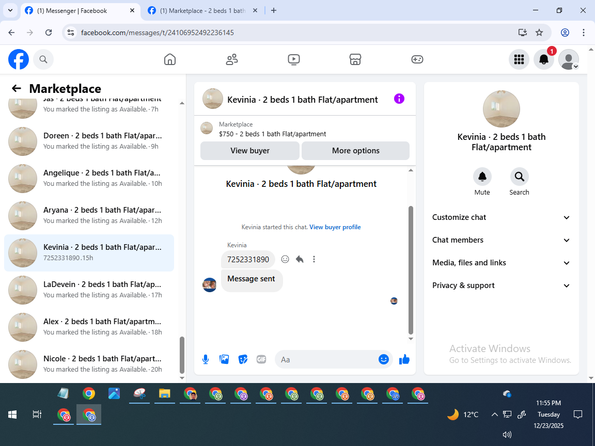Select the Kevinia conversation in list
The height and width of the screenshot is (446, 595).
(x=89, y=252)
